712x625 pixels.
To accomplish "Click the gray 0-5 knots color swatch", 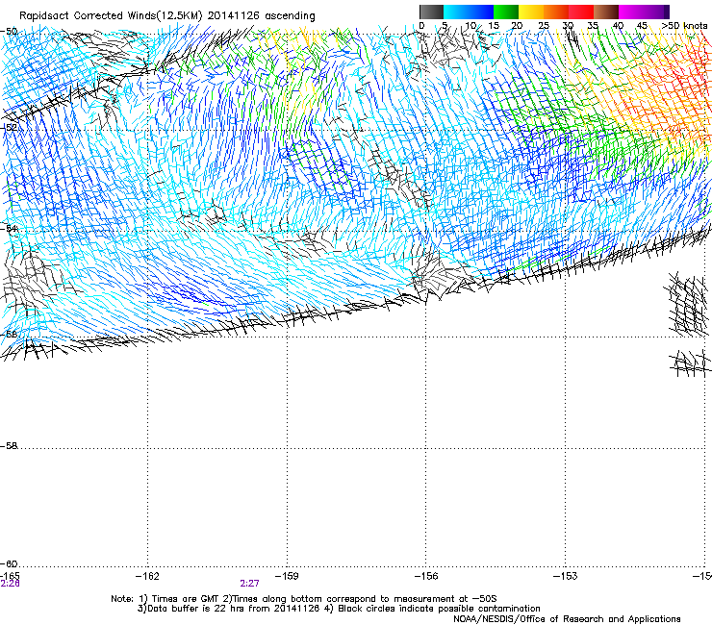I will 431,12.
